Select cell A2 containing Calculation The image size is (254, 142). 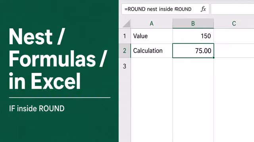pos(152,50)
